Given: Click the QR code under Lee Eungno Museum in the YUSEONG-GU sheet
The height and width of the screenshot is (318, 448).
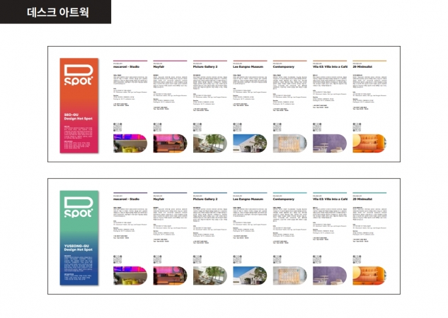Looking at the screenshot, I should [237, 259].
